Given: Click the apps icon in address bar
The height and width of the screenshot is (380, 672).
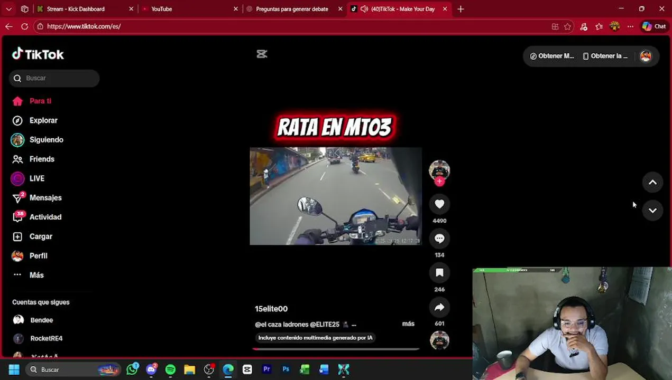Looking at the screenshot, I should coord(555,26).
